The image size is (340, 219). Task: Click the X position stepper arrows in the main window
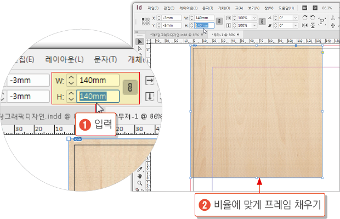click(x=159, y=18)
